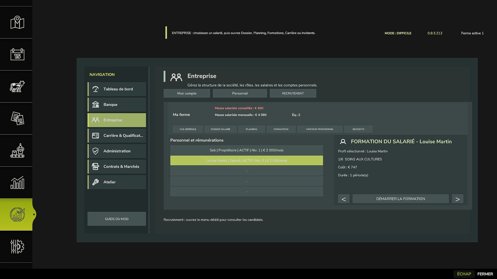The width and height of the screenshot is (497, 279).
Task: Open the production chain factory icon
Action: pyautogui.click(x=17, y=150)
